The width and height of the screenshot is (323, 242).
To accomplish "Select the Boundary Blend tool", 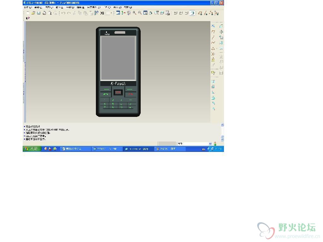I will [221, 43].
